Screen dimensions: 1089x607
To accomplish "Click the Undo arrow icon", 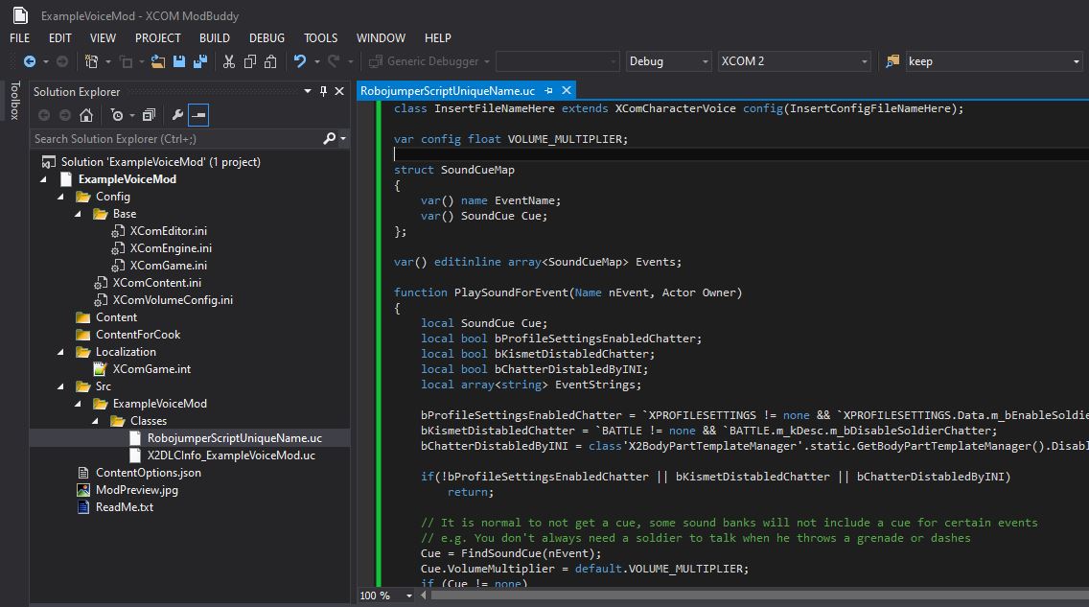I will pos(300,61).
